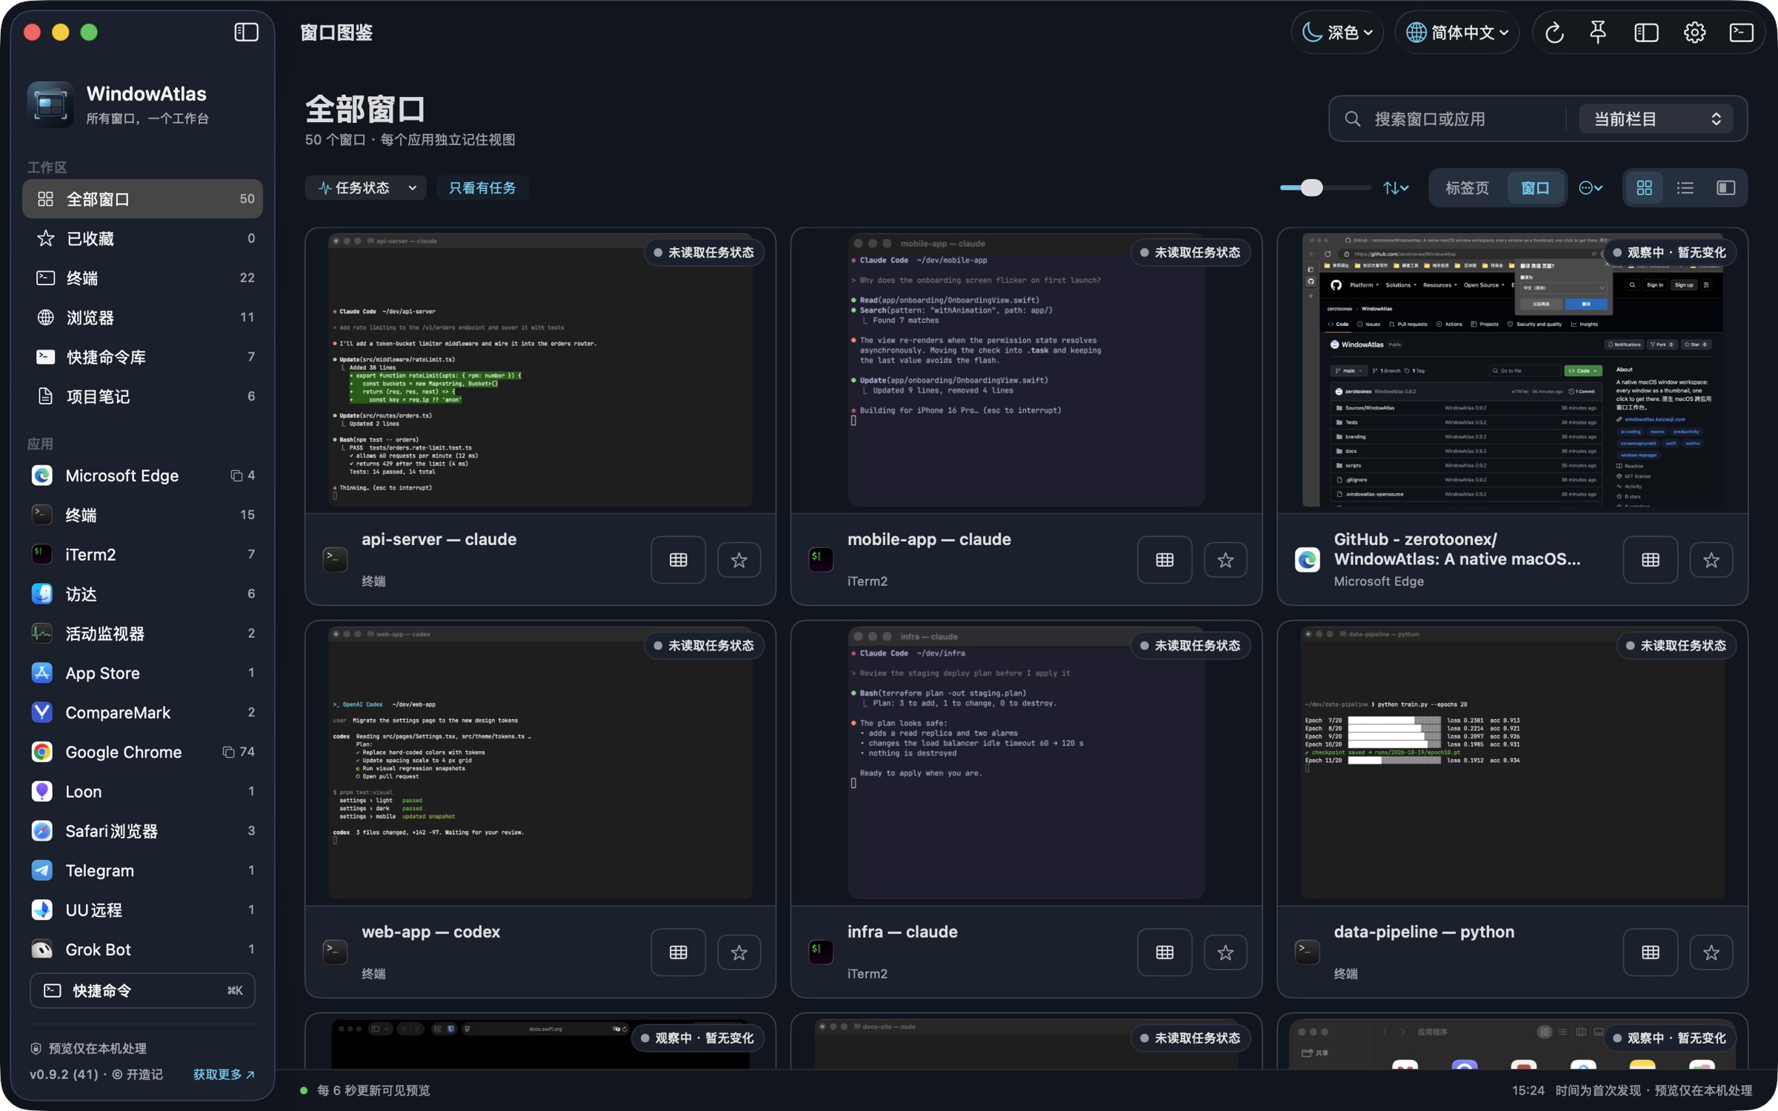This screenshot has height=1111, width=1778.
Task: Toggle the sidebar icon next to the pin
Action: click(1646, 33)
